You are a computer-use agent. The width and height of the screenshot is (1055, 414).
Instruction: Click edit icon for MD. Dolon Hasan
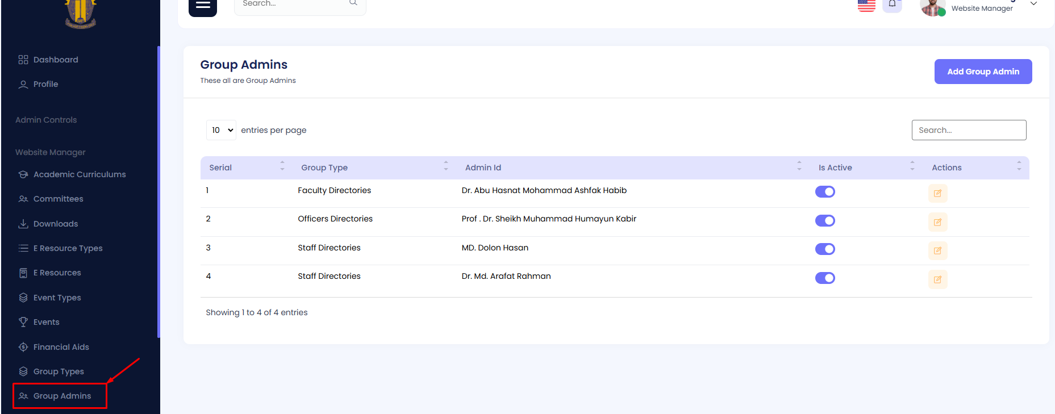coord(937,250)
